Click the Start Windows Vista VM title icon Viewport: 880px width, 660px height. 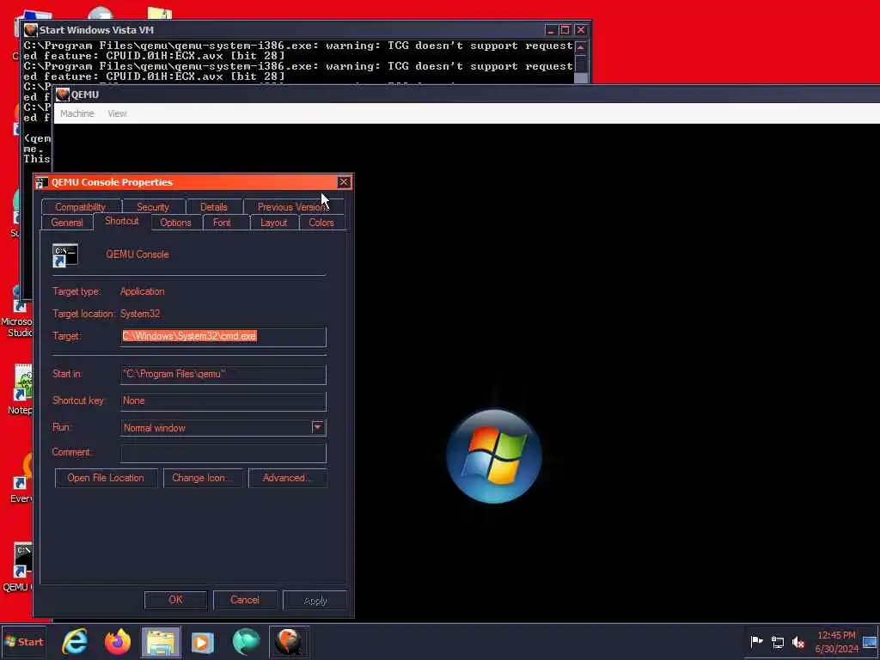[x=31, y=30]
